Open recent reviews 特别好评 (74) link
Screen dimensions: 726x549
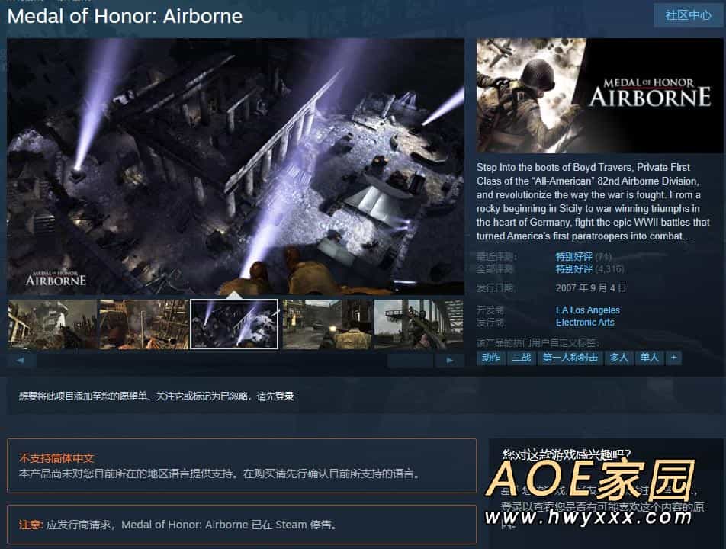(x=583, y=256)
